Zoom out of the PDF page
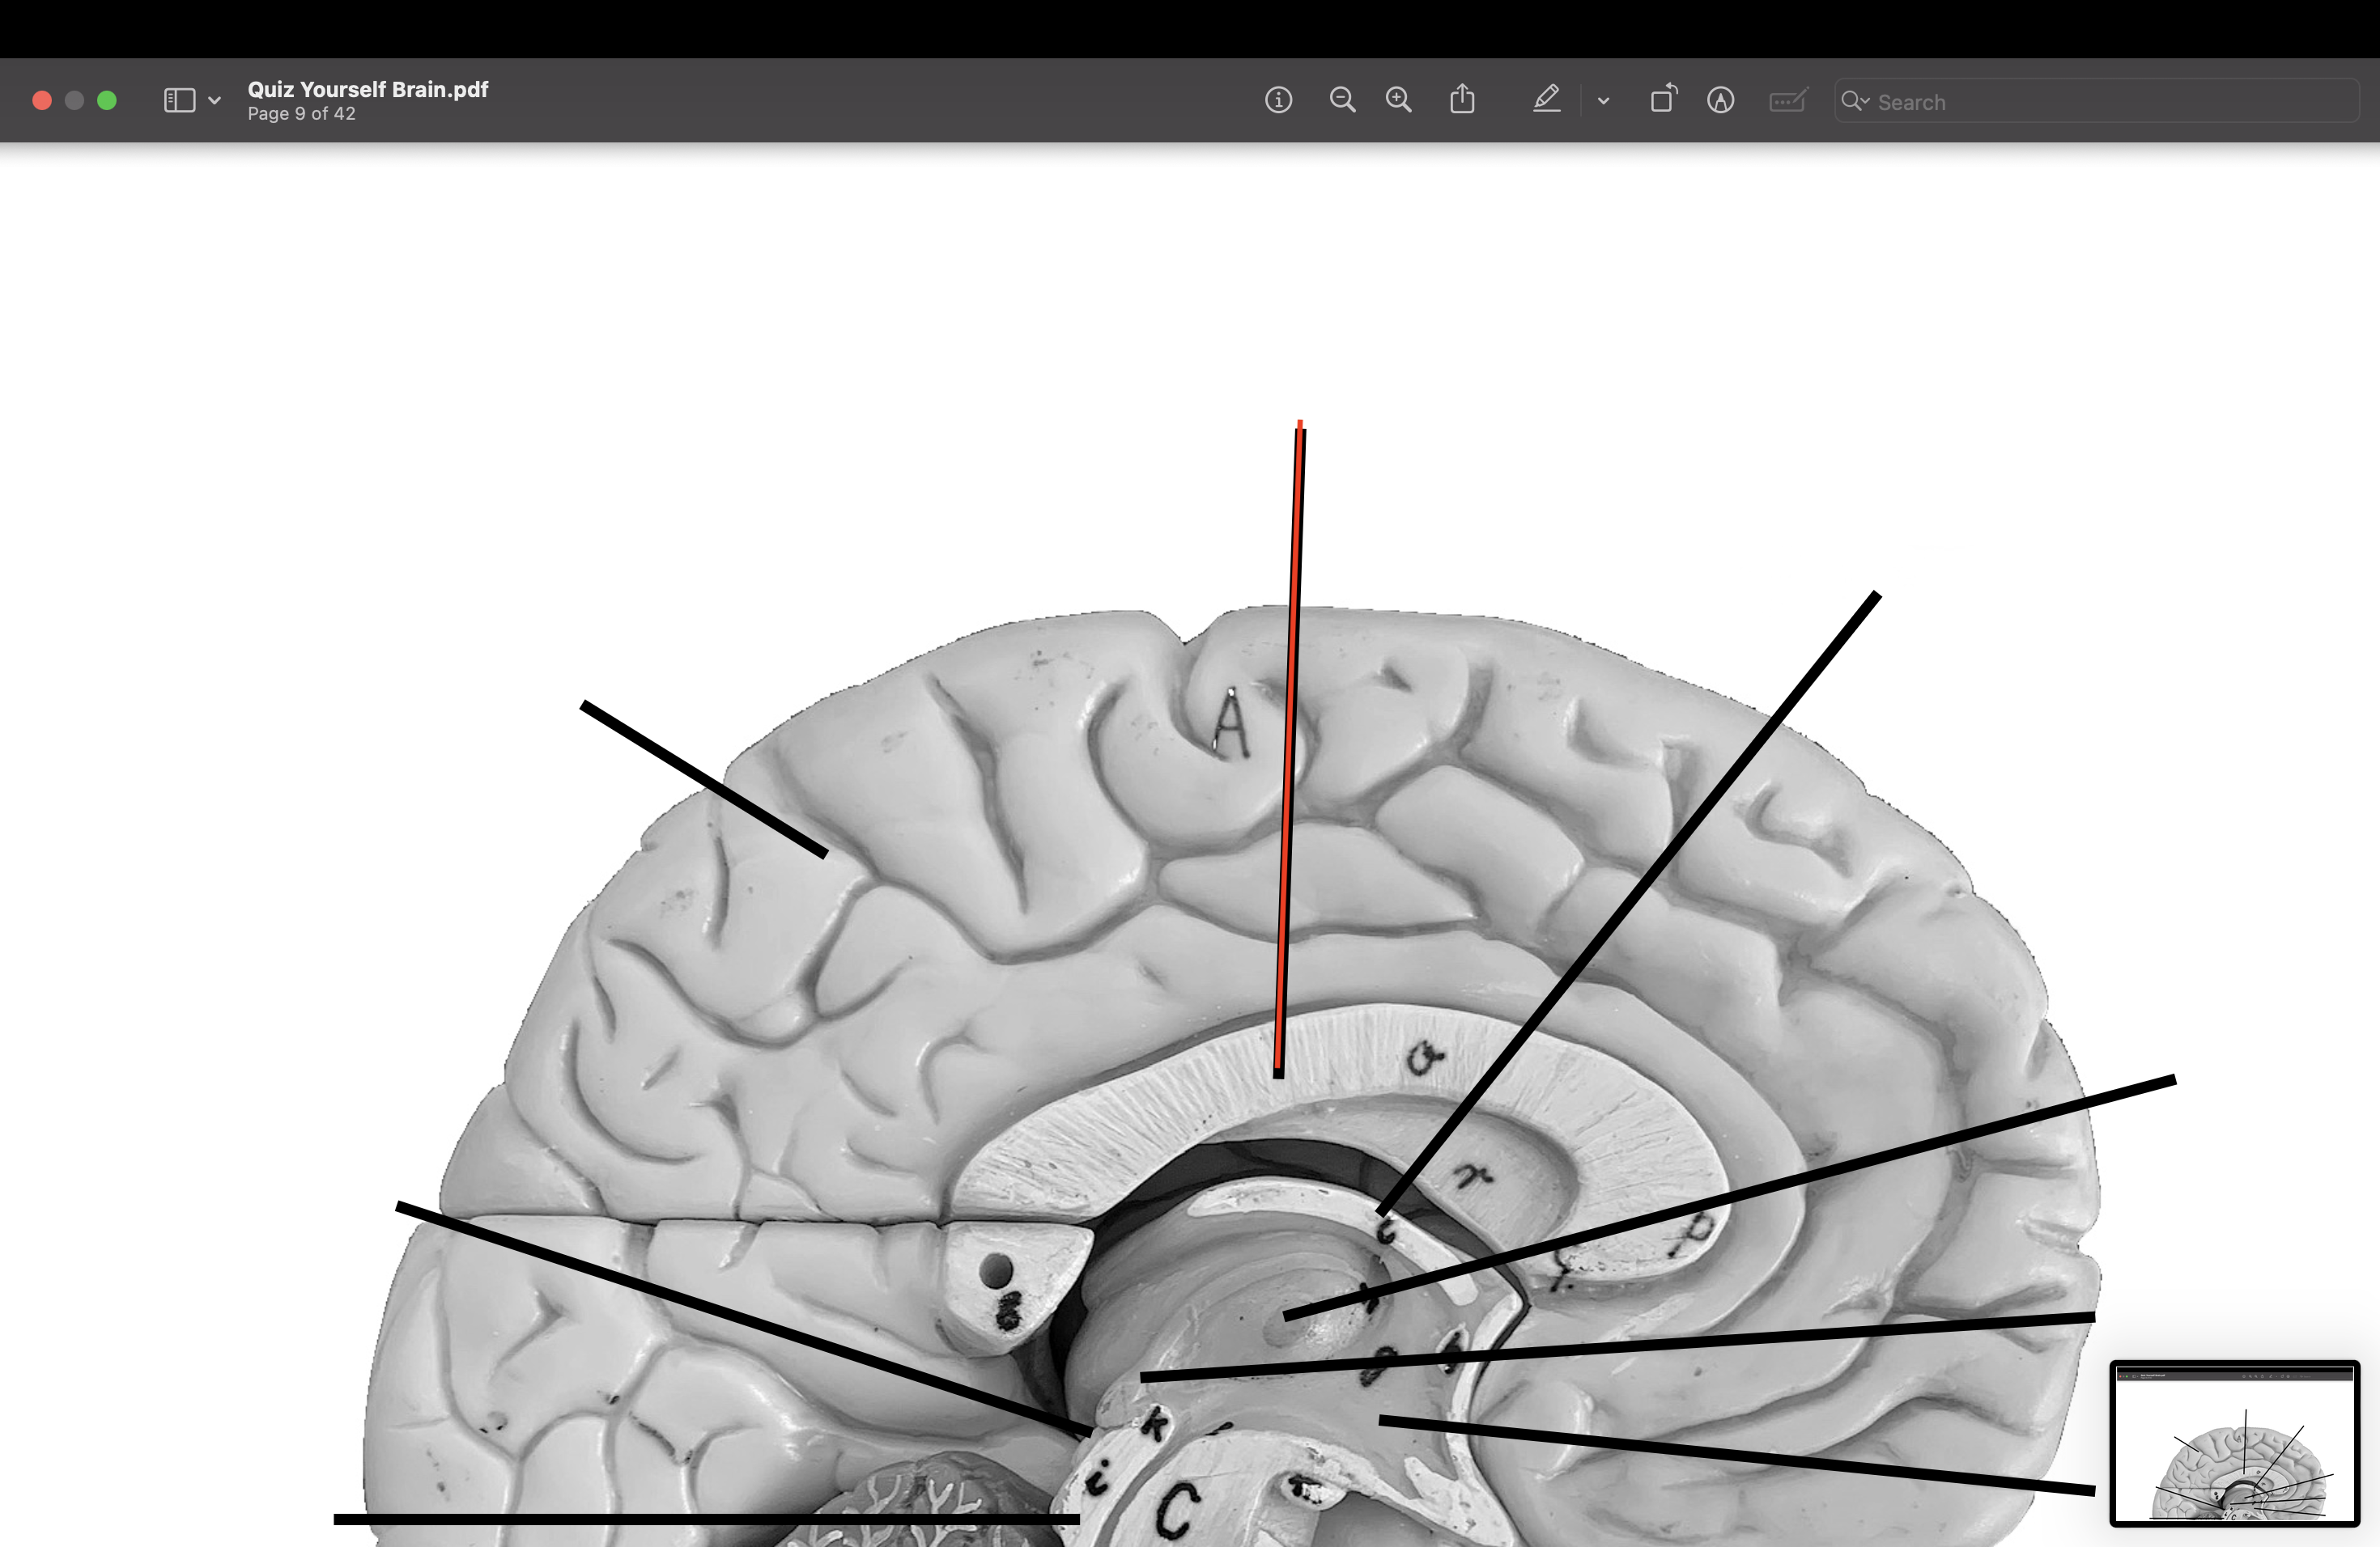Viewport: 2380px width, 1547px height. [1342, 100]
